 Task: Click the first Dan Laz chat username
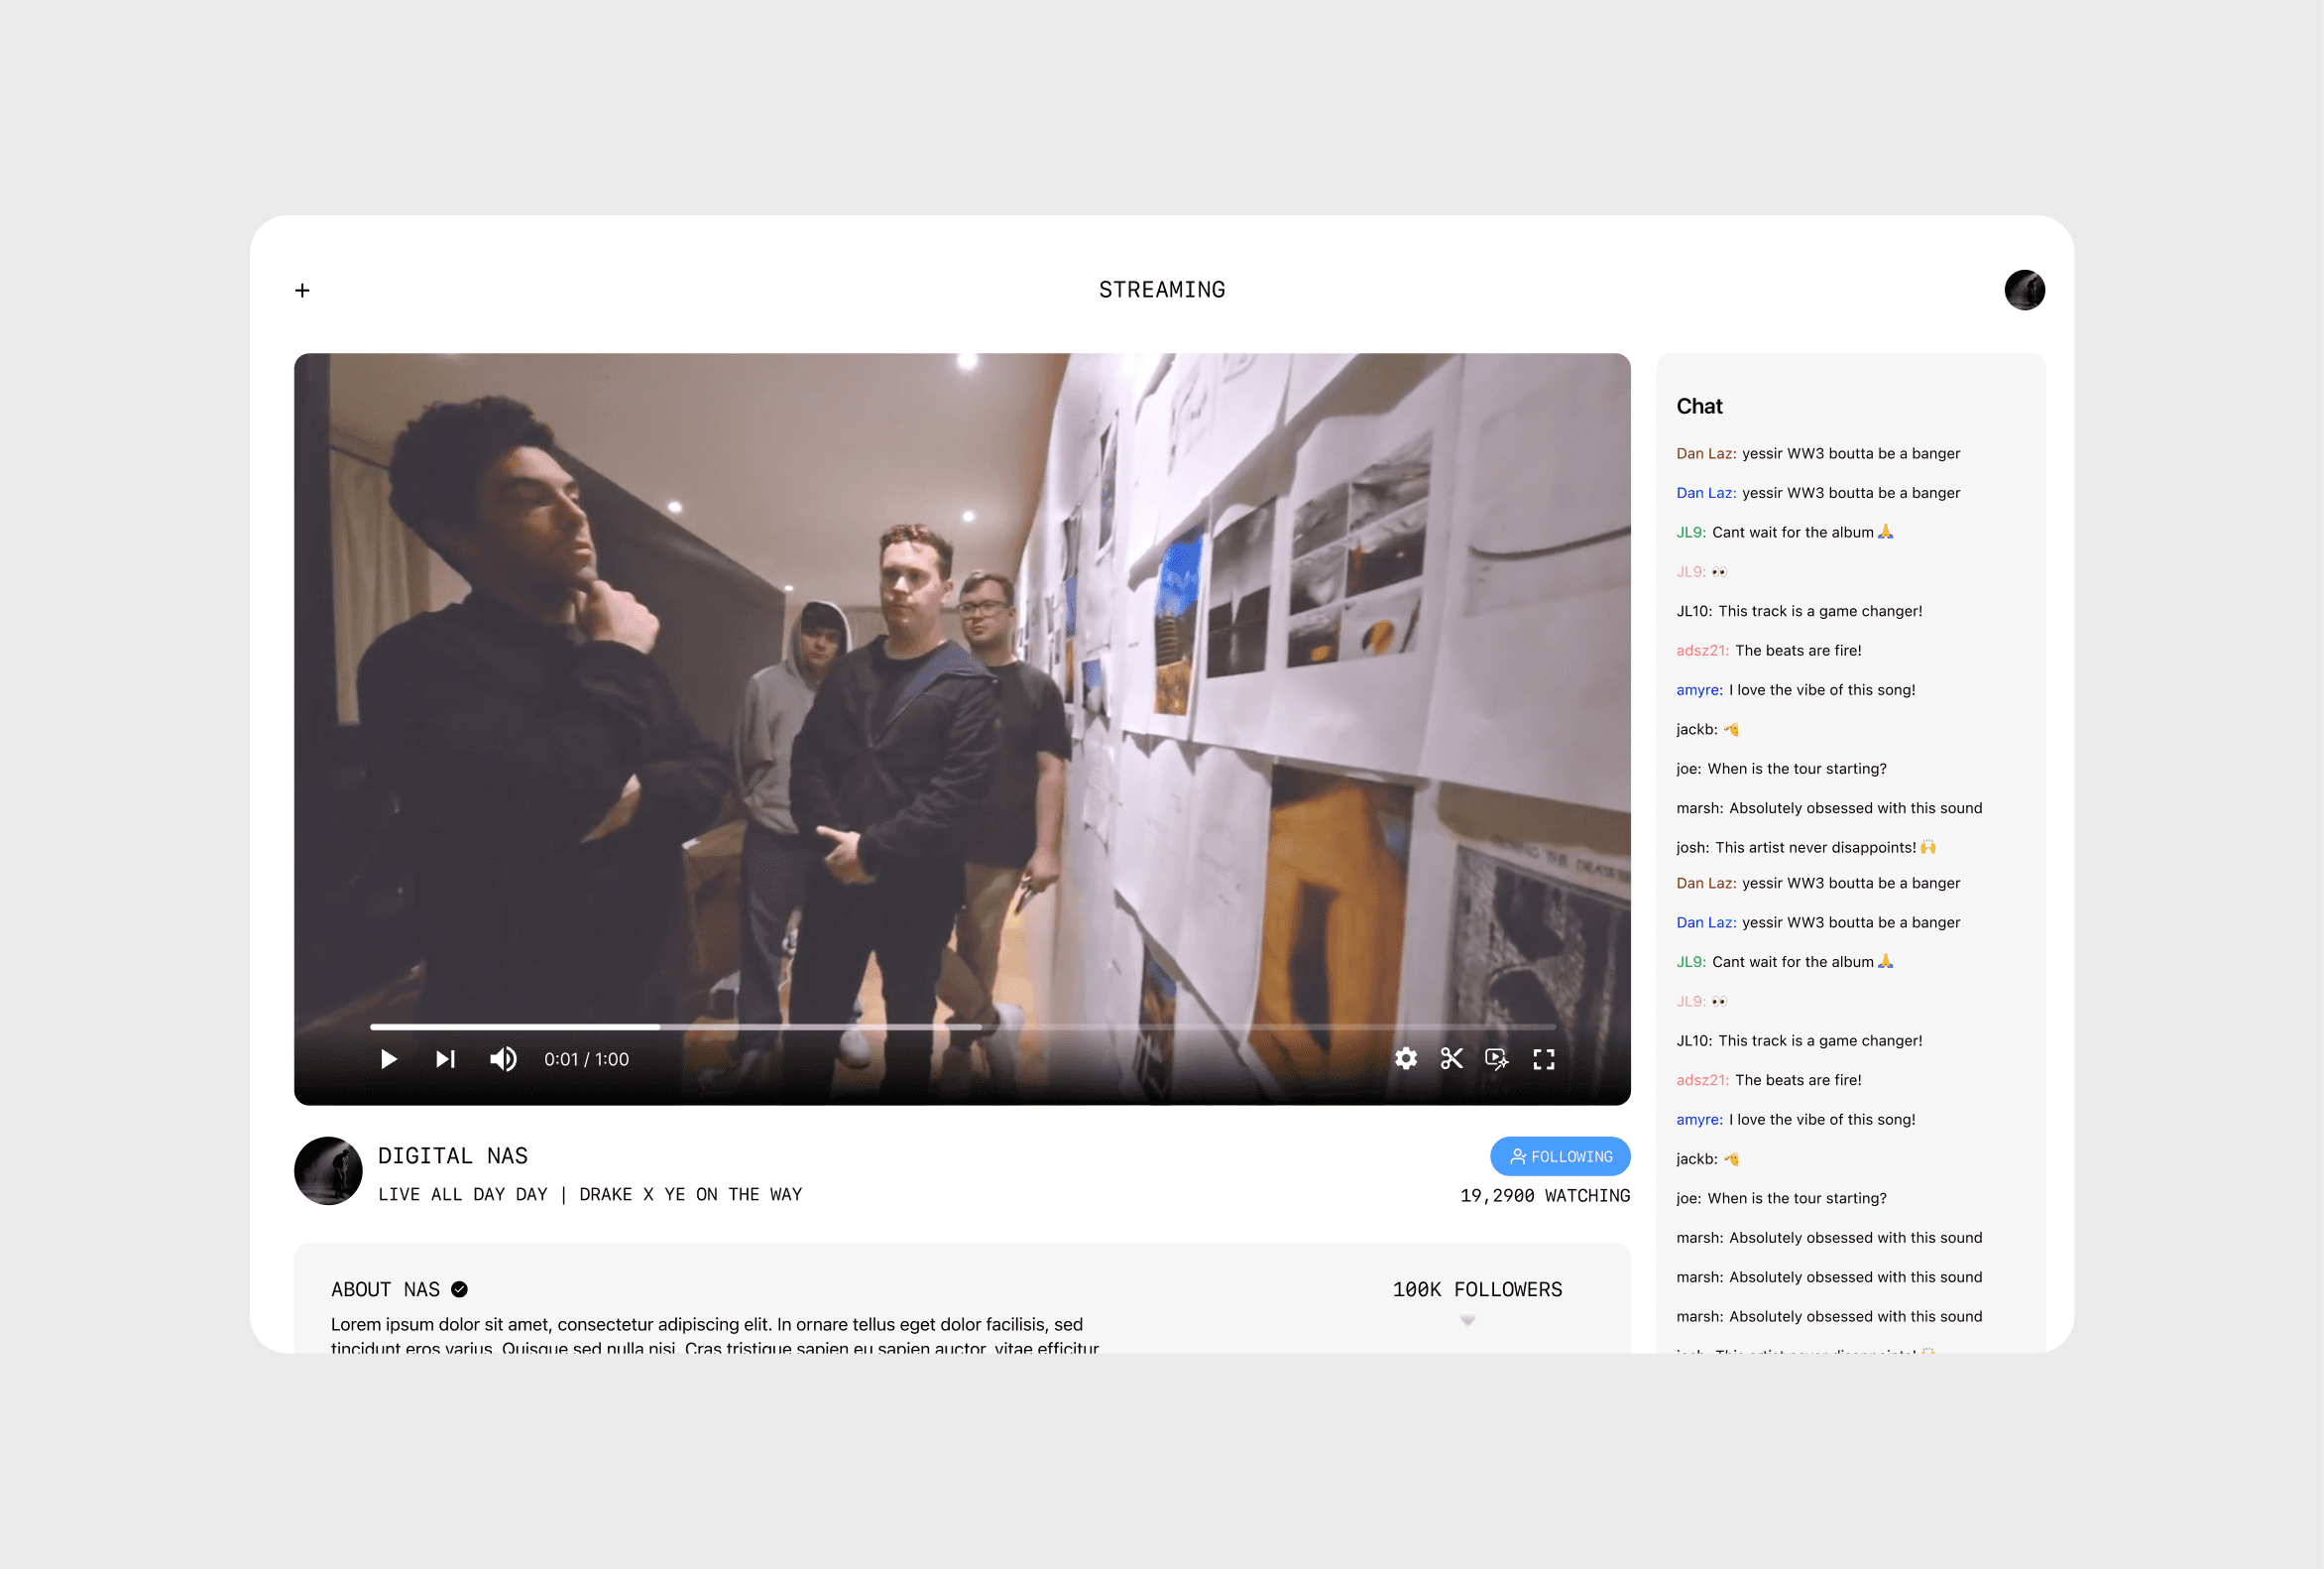(x=1705, y=454)
